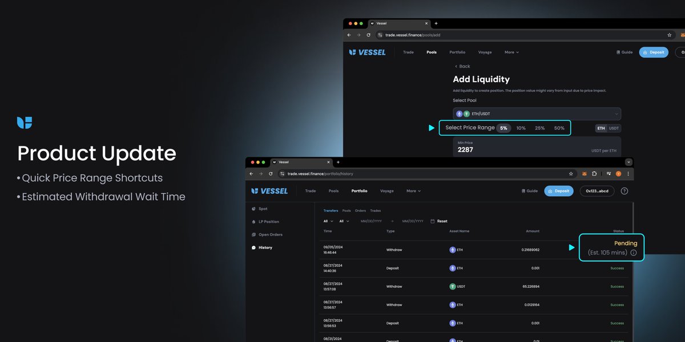
Task: Open LP Position in the sidebar
Action: 268,222
